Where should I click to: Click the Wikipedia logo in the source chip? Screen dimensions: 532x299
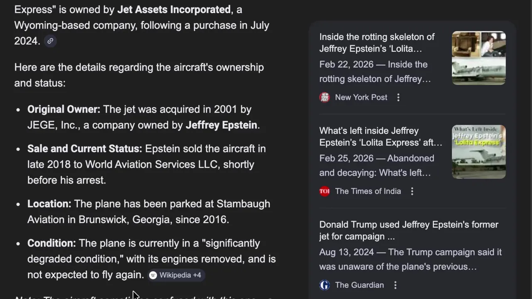point(153,275)
